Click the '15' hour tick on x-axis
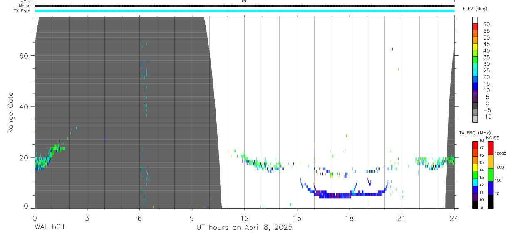Image resolution: width=511 pixels, height=236 pixels. point(297,218)
